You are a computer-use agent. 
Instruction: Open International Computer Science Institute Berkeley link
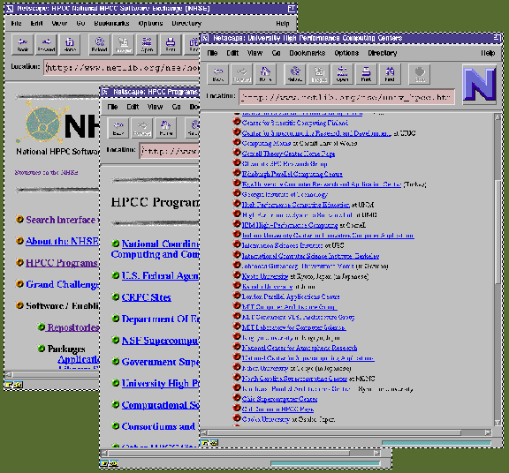point(311,256)
